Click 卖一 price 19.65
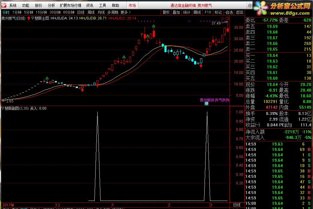This screenshot has height=209, width=313. coord(272,49)
